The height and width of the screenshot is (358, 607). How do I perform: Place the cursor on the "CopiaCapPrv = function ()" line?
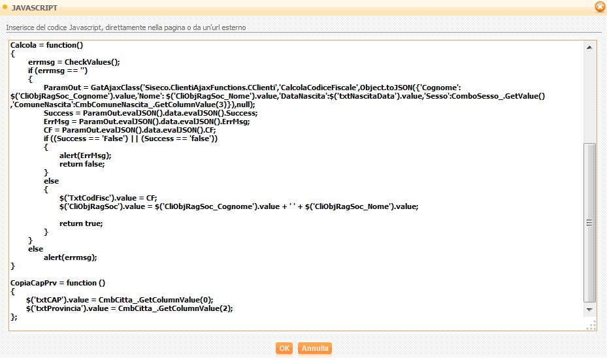point(57,283)
